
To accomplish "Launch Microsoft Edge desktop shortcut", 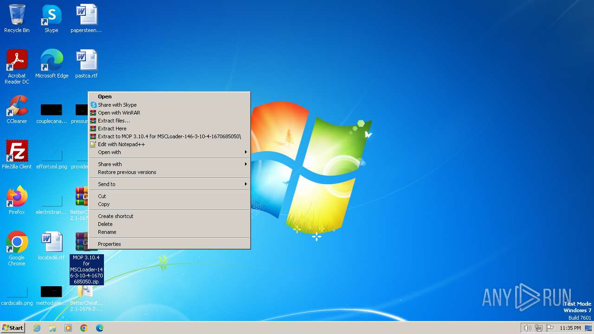I will coord(52,64).
